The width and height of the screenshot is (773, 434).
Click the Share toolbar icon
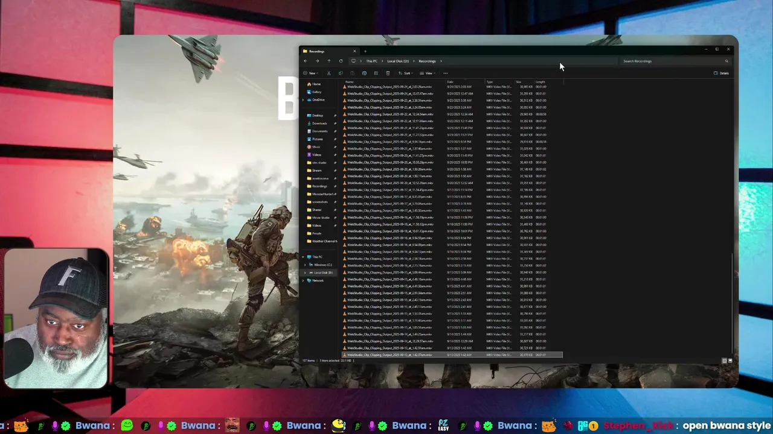[x=376, y=73]
